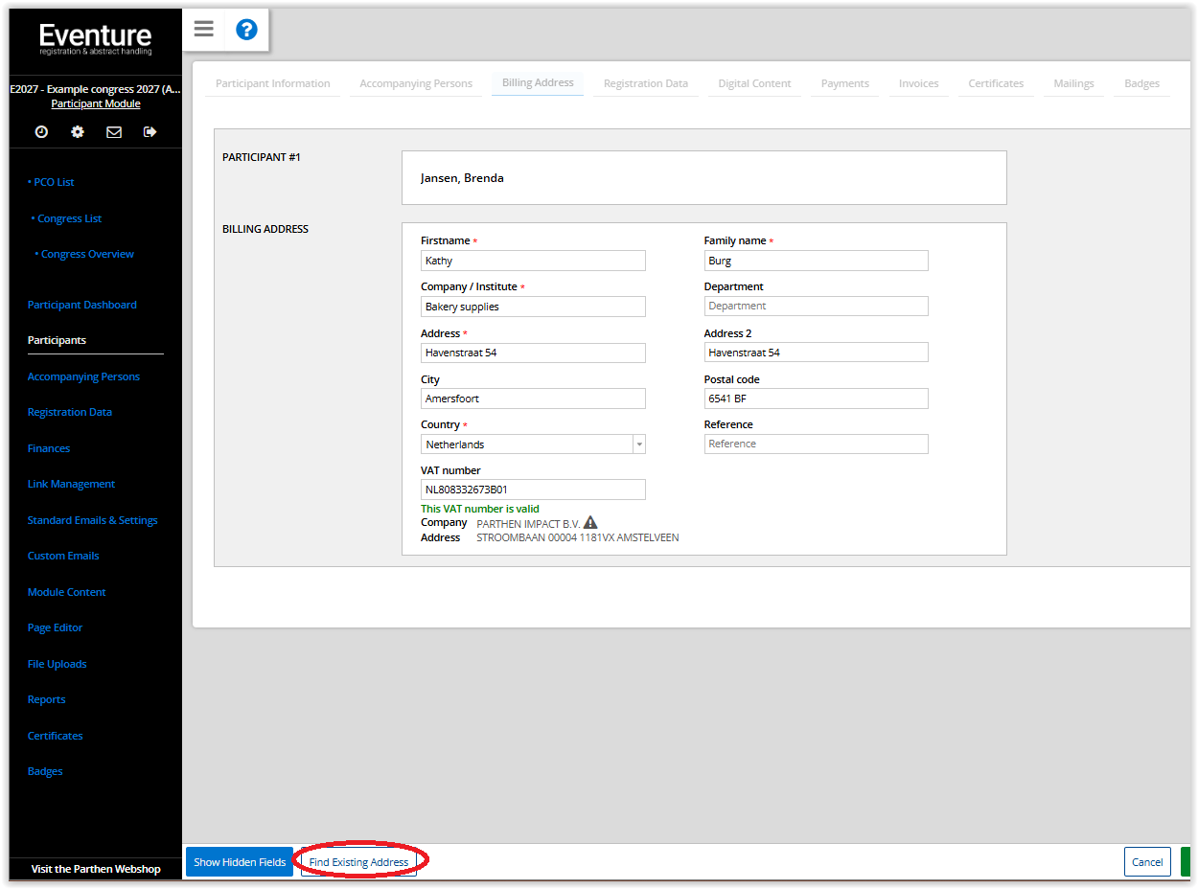Click the logout arrow icon in sidebar

click(x=150, y=132)
